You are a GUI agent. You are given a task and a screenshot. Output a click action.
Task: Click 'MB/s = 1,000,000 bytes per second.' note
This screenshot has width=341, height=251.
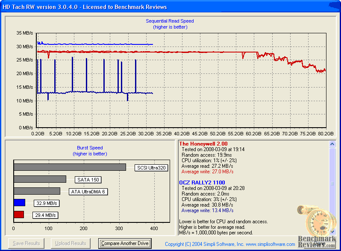coord(216,233)
